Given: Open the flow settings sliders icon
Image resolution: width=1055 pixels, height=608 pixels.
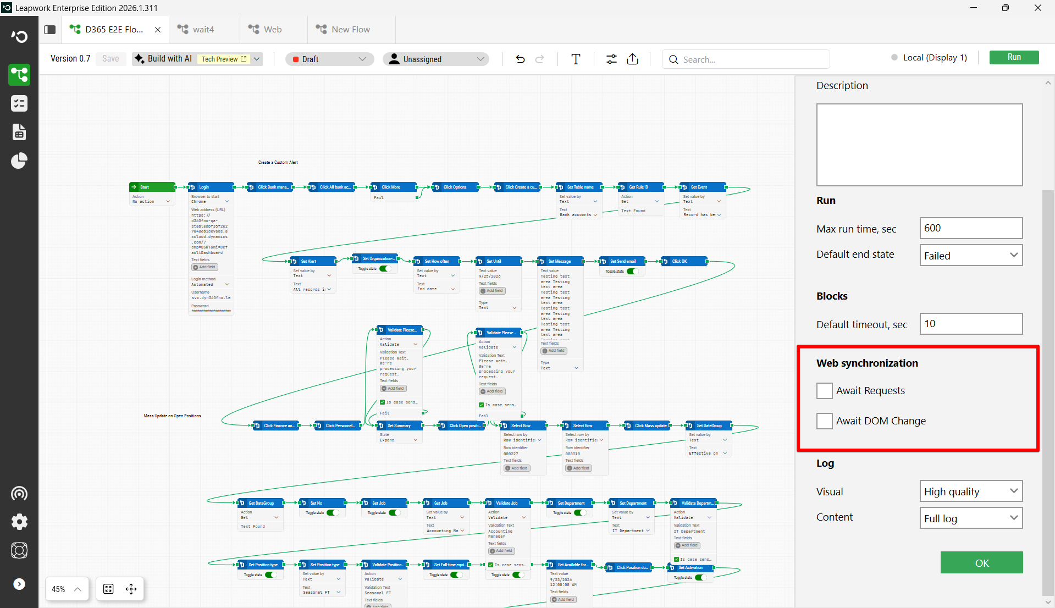Looking at the screenshot, I should click(611, 59).
